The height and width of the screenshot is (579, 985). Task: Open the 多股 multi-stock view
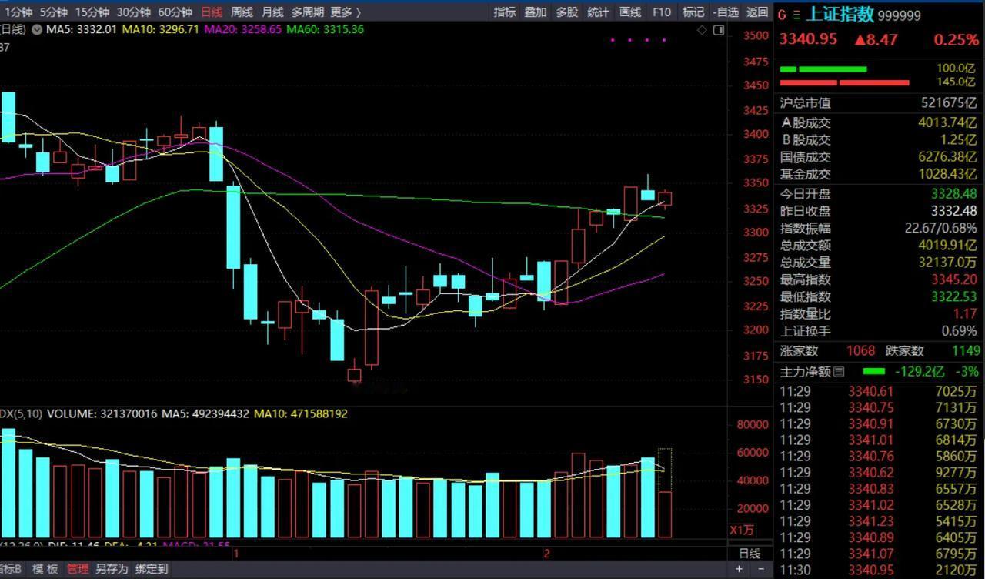pos(566,12)
